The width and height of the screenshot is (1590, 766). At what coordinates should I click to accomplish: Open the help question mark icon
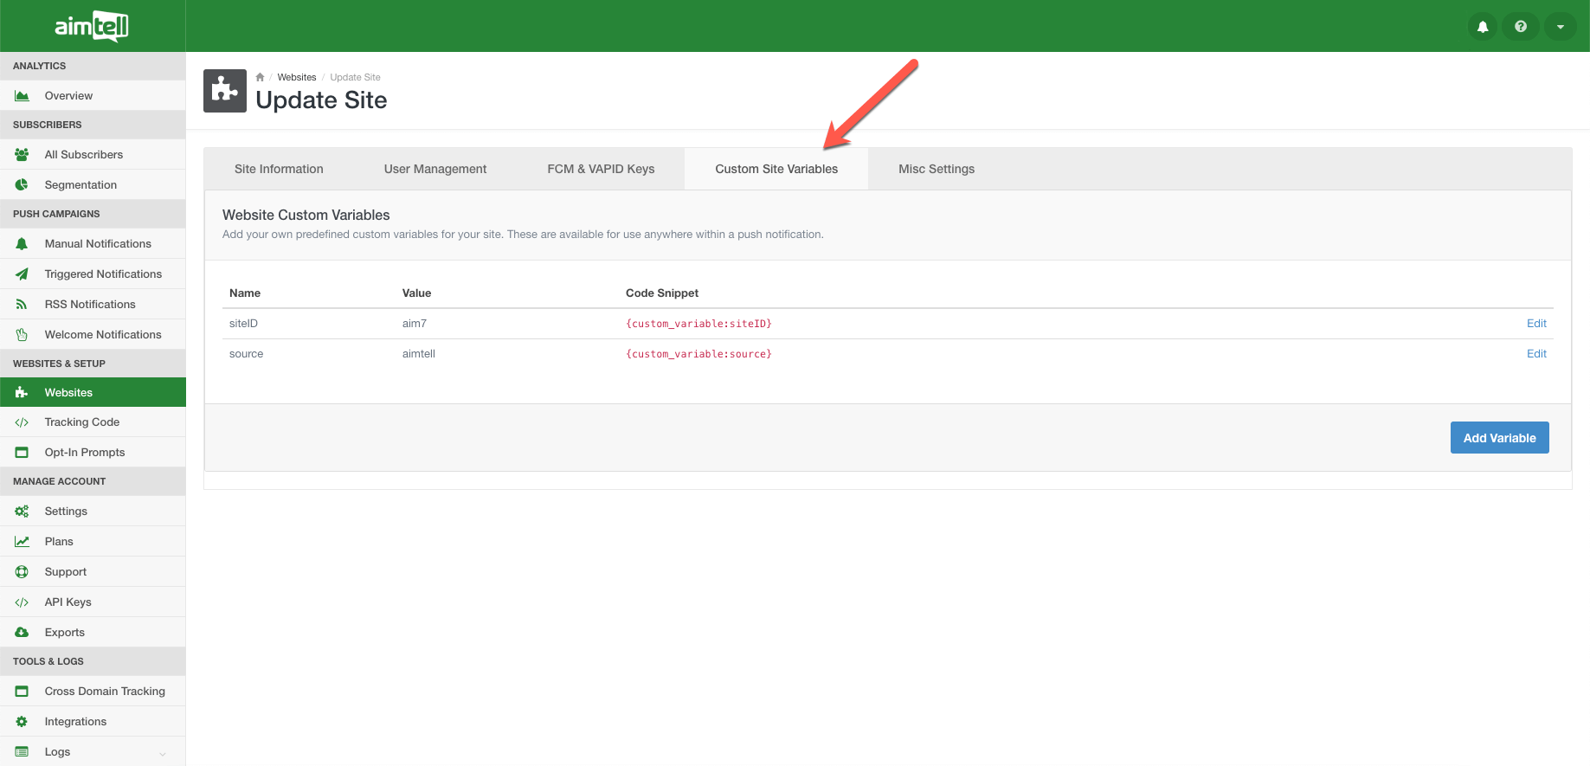1521,27
